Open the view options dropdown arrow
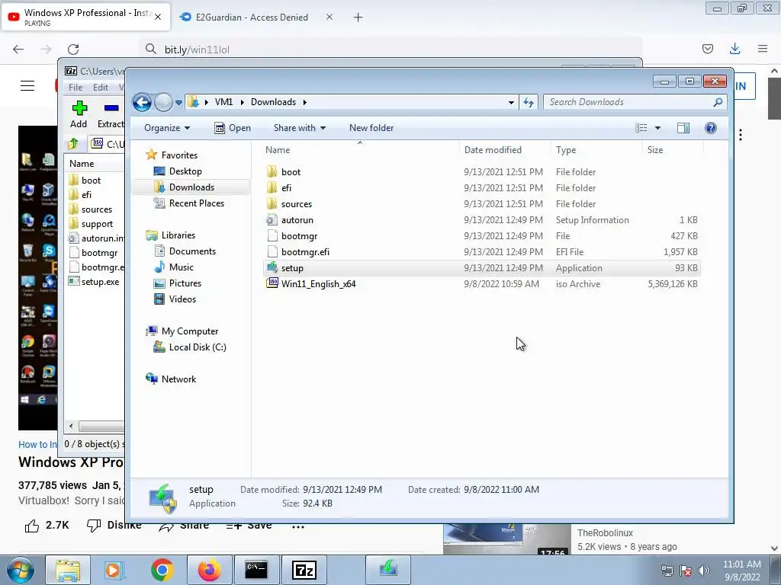 [x=657, y=128]
